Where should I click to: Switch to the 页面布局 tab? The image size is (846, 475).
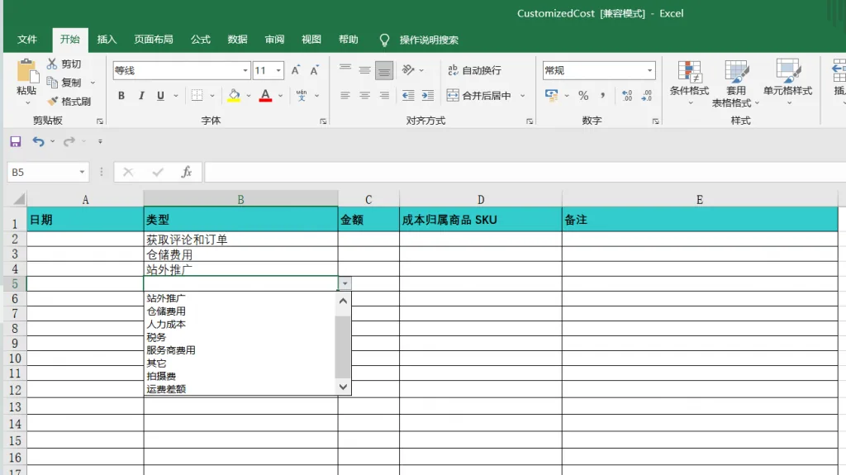click(154, 40)
